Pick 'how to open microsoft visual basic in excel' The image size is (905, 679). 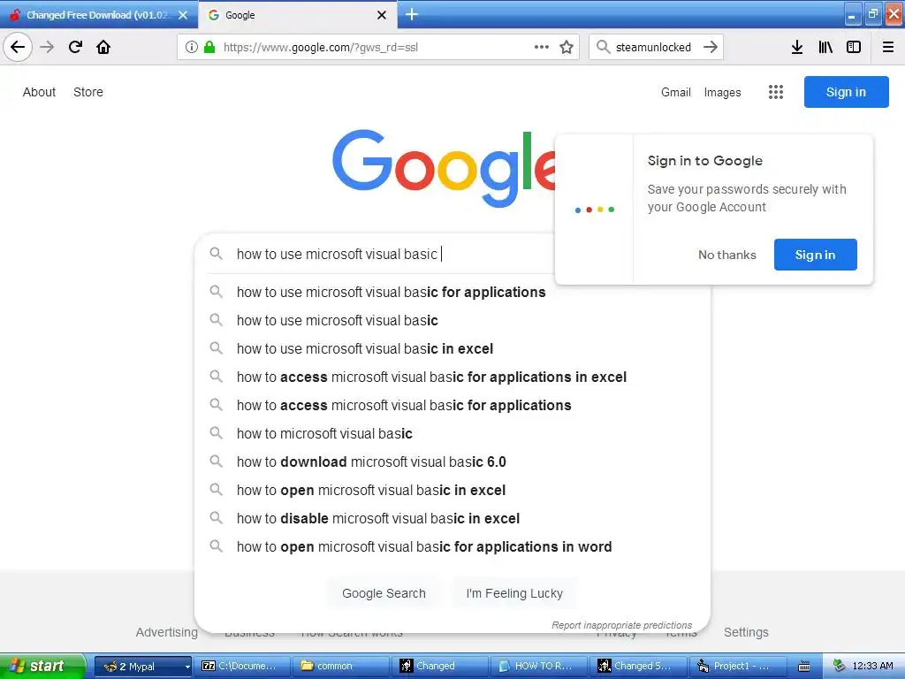[452, 490]
